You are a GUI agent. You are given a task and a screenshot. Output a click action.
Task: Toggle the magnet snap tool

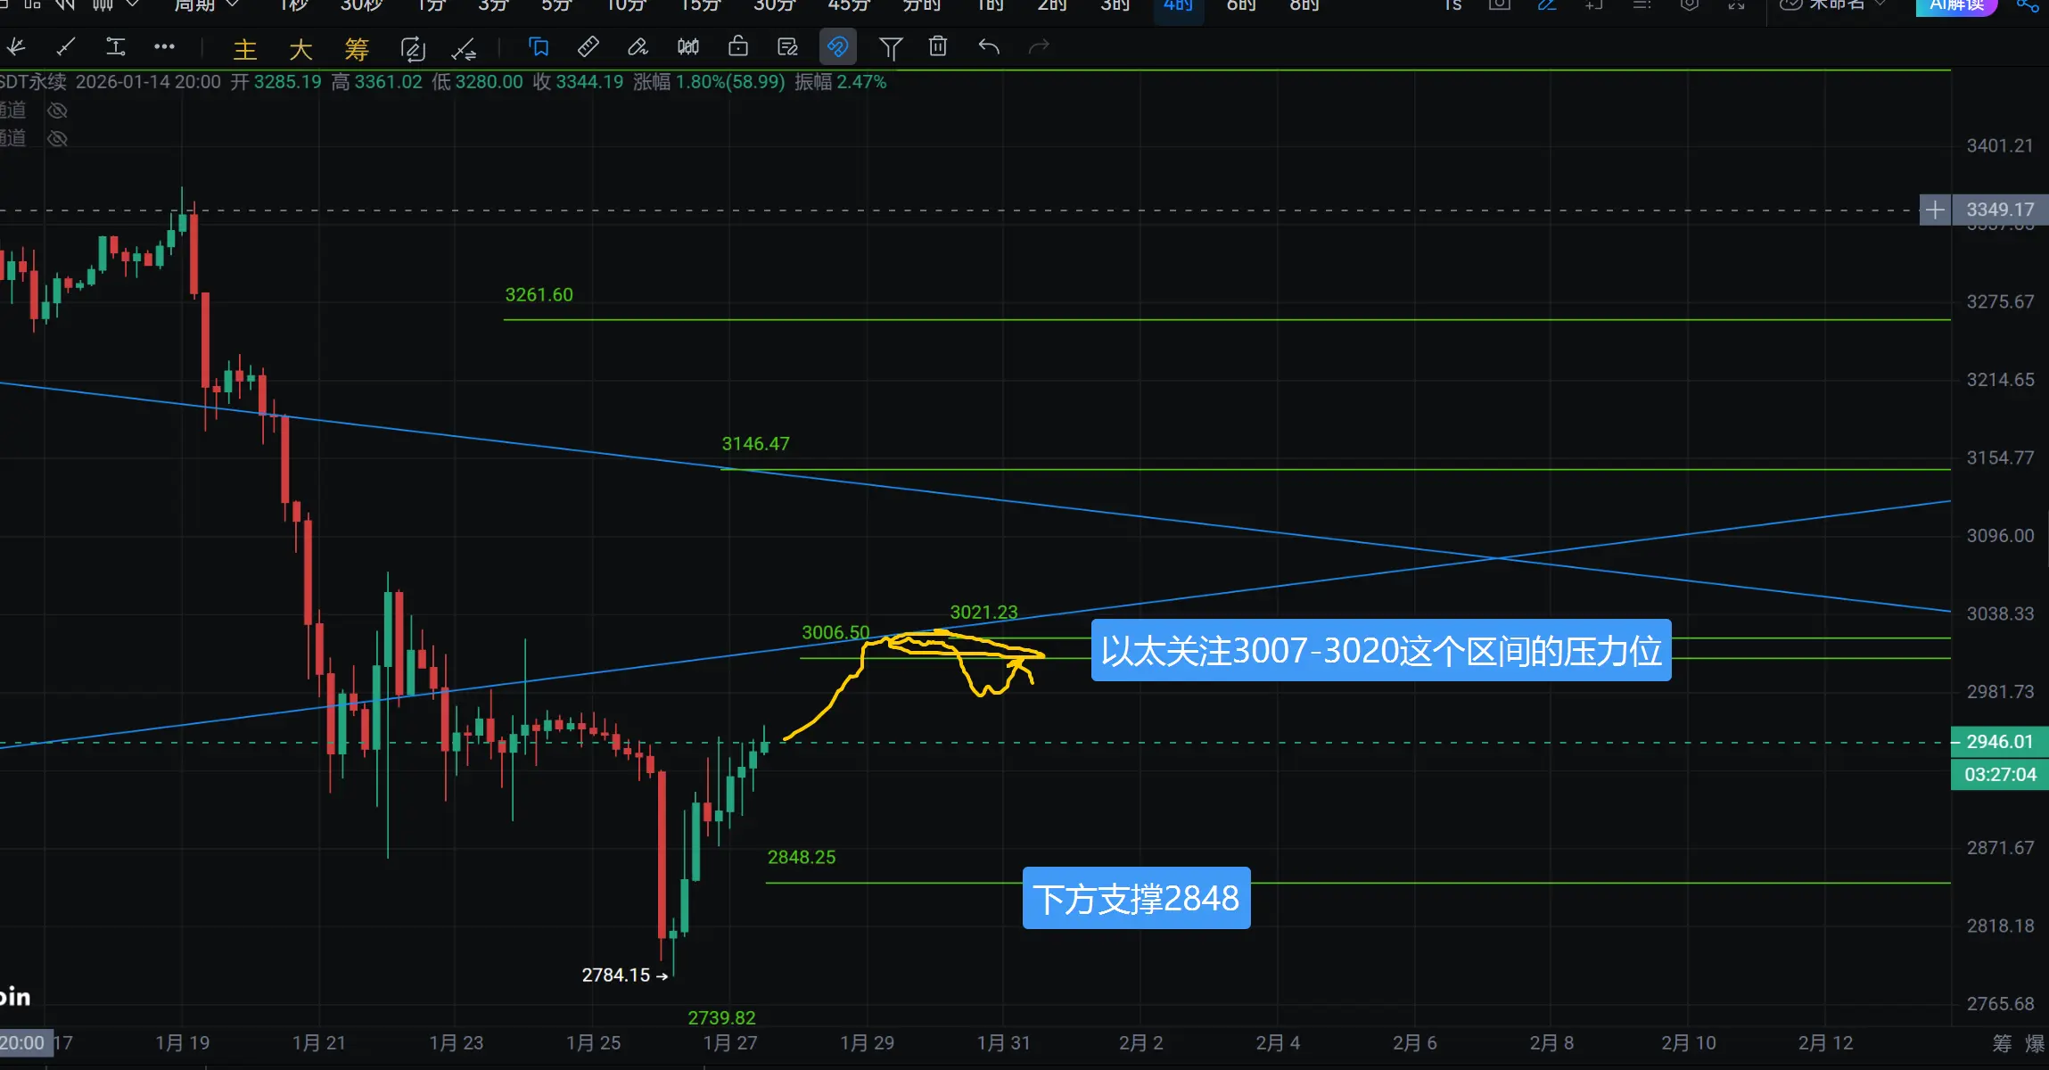(x=837, y=47)
